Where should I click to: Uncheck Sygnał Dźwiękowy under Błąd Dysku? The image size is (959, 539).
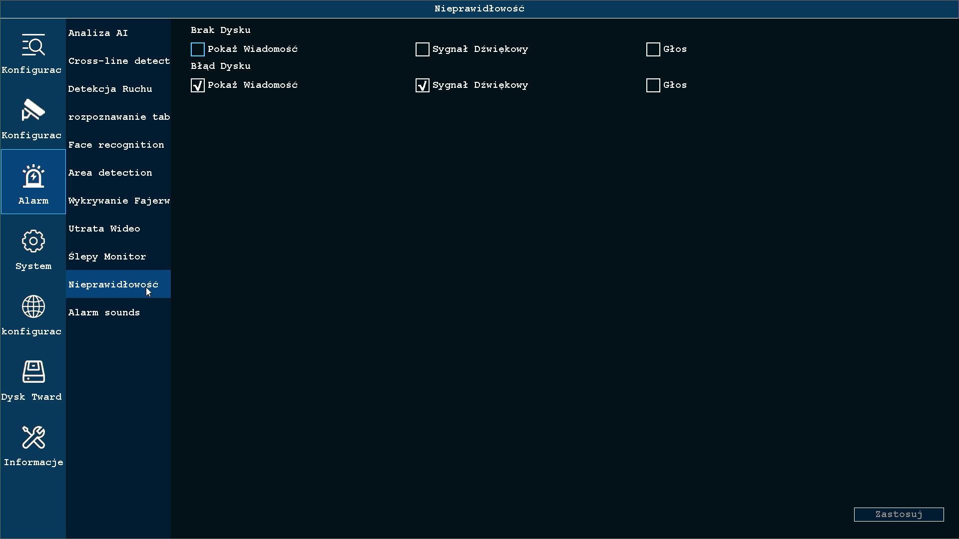click(423, 85)
